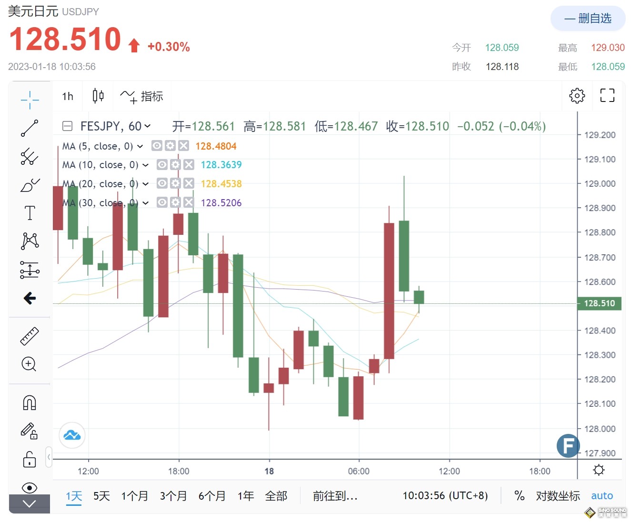Select the XABCD pattern tool
This screenshot has height=523, width=631.
[x=30, y=241]
